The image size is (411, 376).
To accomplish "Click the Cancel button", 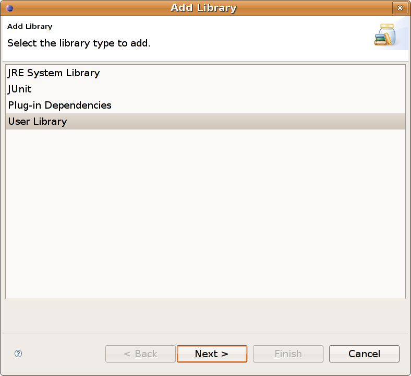I will click(364, 354).
